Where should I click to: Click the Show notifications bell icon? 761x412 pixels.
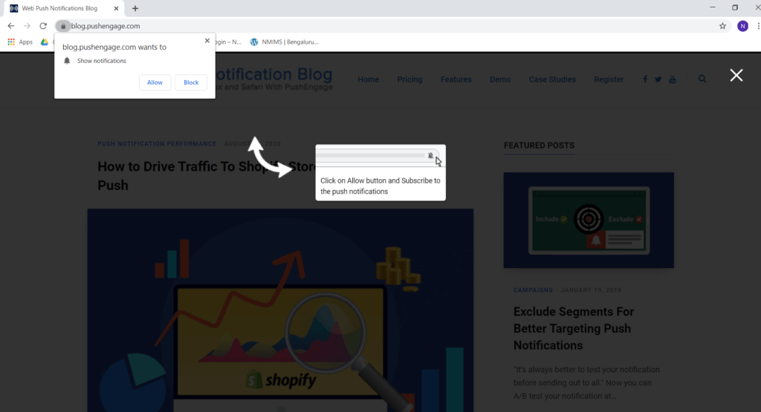(x=67, y=61)
